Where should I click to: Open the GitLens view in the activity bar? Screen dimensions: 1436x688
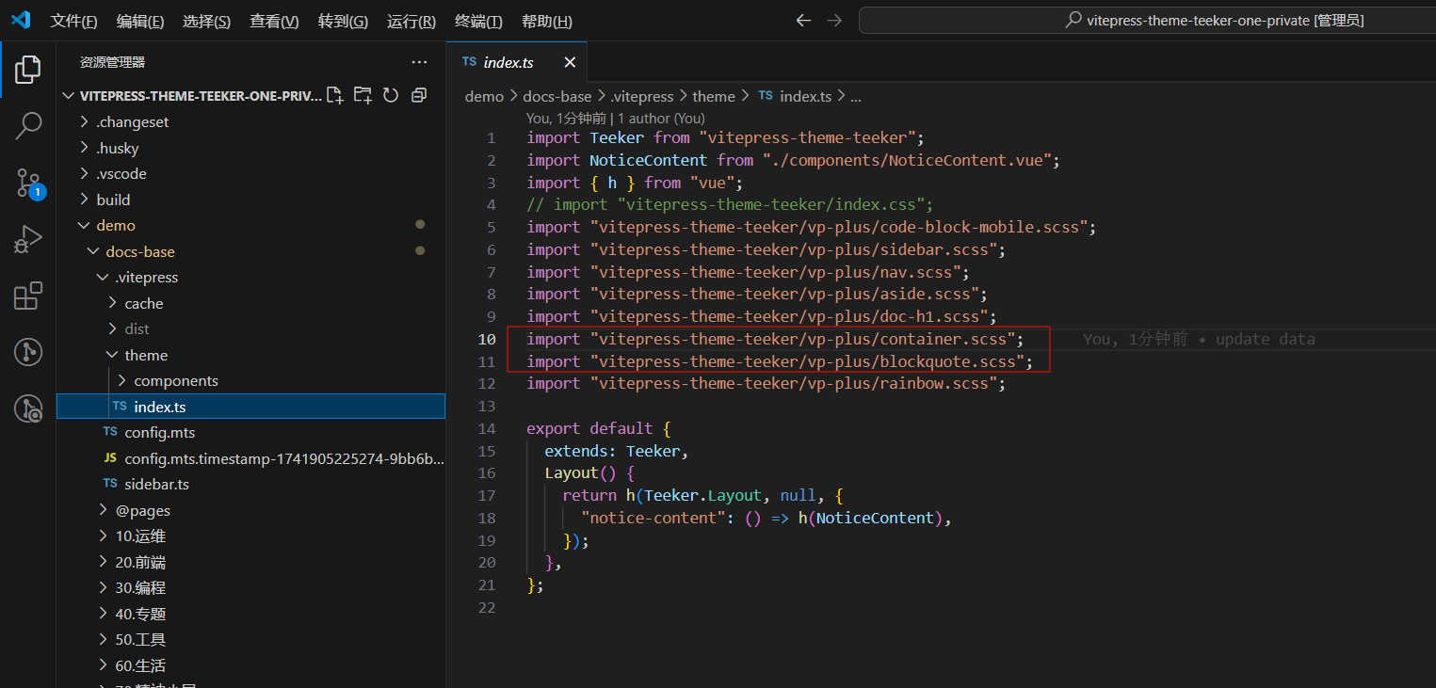pyautogui.click(x=28, y=352)
